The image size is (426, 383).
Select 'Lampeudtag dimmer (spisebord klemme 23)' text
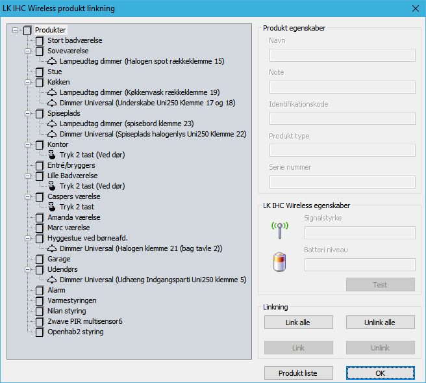(127, 124)
